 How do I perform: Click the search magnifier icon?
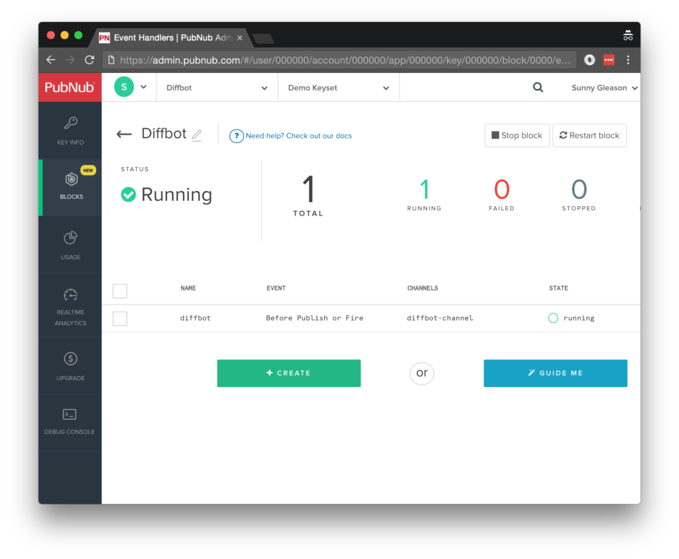[x=538, y=88]
